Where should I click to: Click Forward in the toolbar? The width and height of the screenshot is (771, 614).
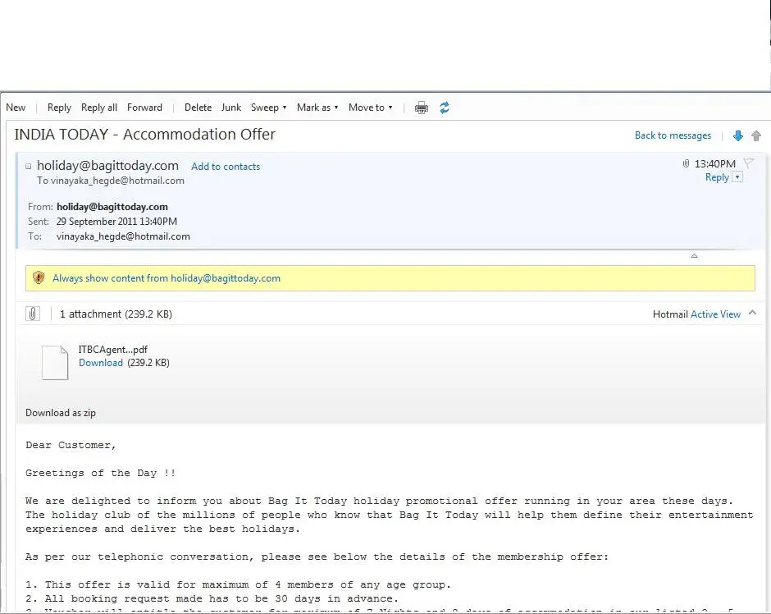(x=144, y=108)
